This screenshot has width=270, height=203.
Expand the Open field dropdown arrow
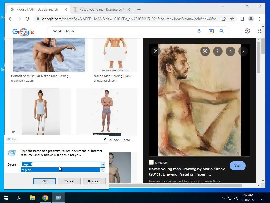103,164
